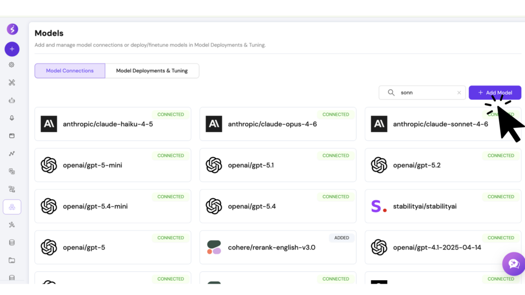The image size is (525, 295).
Task: Open the chat support bubble
Action: [x=514, y=264]
